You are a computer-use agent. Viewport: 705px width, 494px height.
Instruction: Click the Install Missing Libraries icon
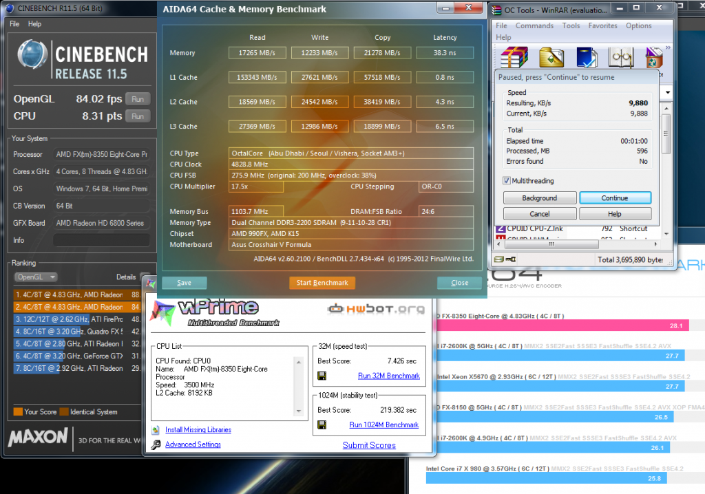tap(156, 430)
